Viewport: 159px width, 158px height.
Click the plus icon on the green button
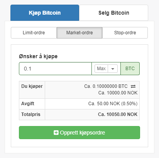click(x=56, y=133)
